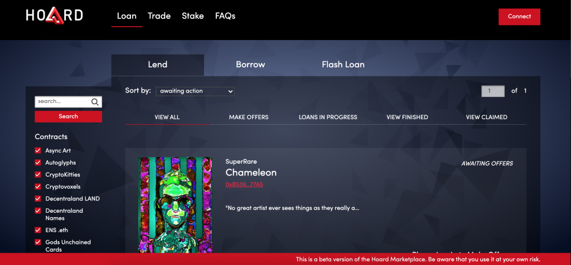Click the magnifying glass search icon
Screen dimensions: 571x265
pos(95,102)
